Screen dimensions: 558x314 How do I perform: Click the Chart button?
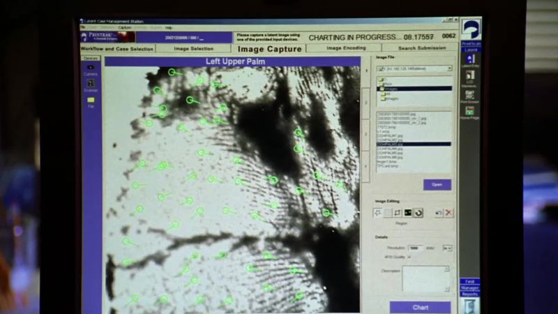point(421,307)
